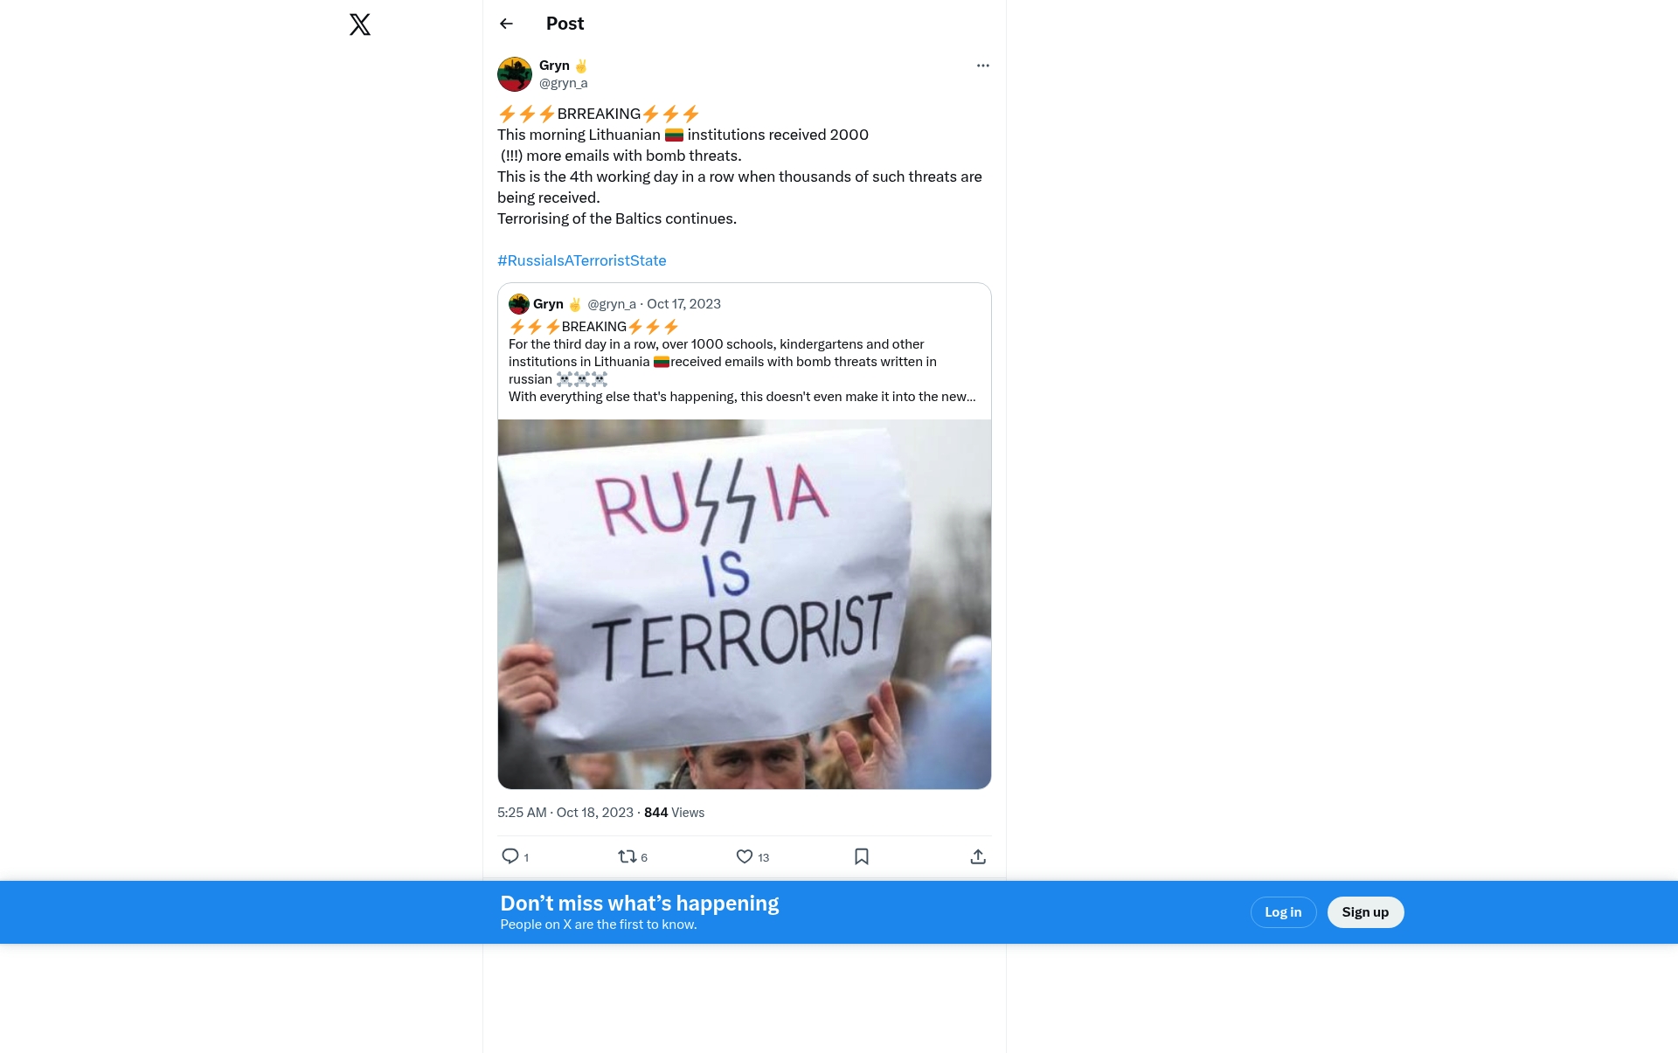Image resolution: width=1678 pixels, height=1053 pixels.
Task: Click the 844 Views counter
Action: pyautogui.click(x=674, y=813)
